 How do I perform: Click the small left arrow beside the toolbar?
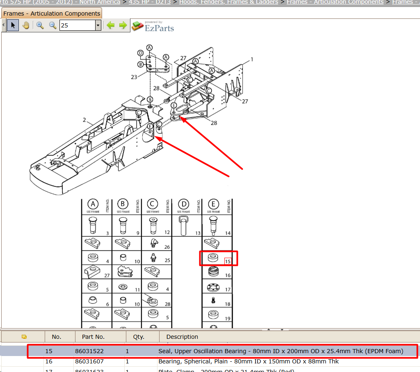[x=3, y=25]
